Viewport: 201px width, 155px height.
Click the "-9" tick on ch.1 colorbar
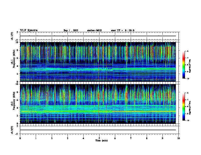tap(187, 72)
